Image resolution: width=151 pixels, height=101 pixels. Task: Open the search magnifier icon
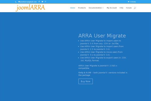(135, 8)
